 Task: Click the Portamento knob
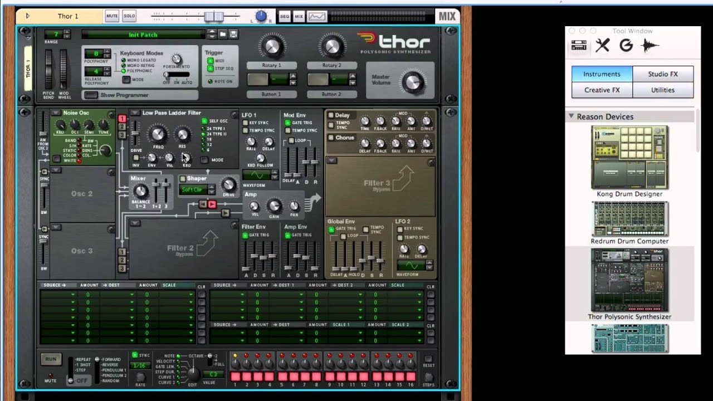pyautogui.click(x=177, y=59)
